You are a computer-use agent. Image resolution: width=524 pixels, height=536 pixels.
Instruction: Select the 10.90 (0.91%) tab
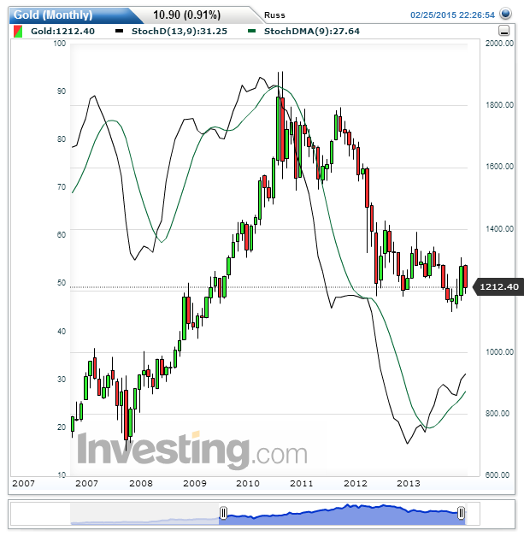click(x=186, y=15)
